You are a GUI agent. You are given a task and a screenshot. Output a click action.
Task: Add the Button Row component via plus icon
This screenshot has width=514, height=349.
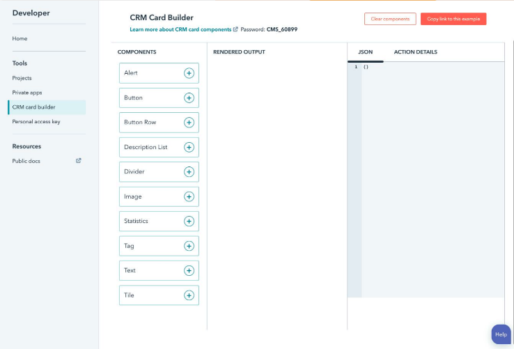[x=189, y=123]
